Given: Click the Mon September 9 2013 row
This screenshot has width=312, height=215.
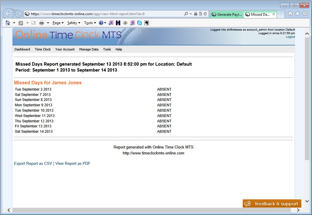Looking at the screenshot, I should 153,105.
